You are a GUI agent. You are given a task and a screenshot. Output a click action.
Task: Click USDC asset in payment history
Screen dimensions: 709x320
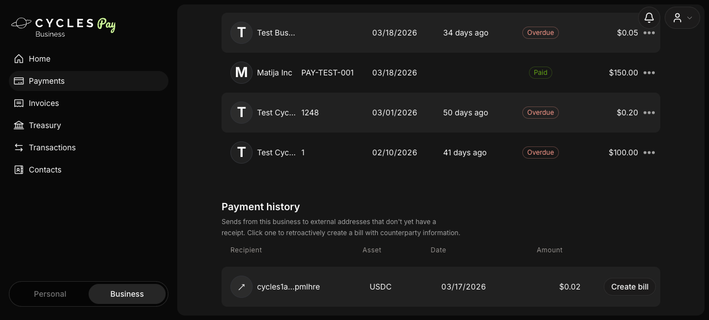tap(381, 287)
